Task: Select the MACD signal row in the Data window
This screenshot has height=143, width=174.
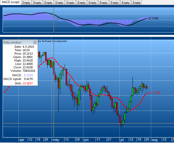Action: tap(20, 79)
